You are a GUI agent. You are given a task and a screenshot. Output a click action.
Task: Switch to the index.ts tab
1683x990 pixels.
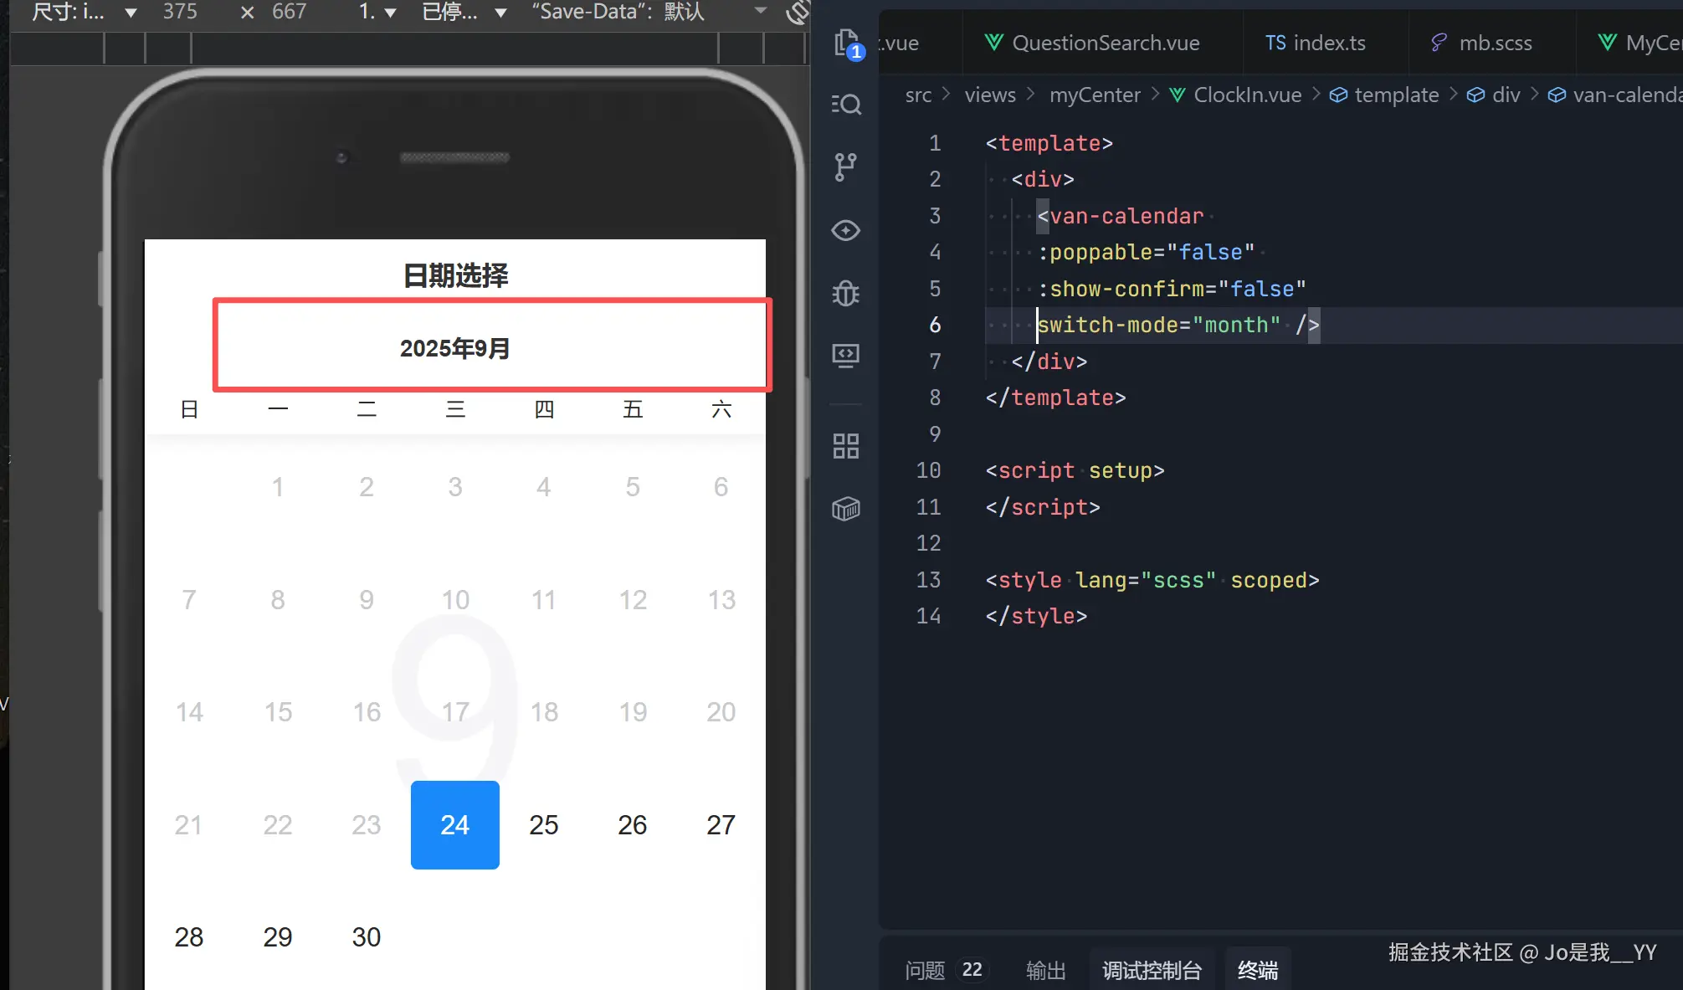[1326, 43]
